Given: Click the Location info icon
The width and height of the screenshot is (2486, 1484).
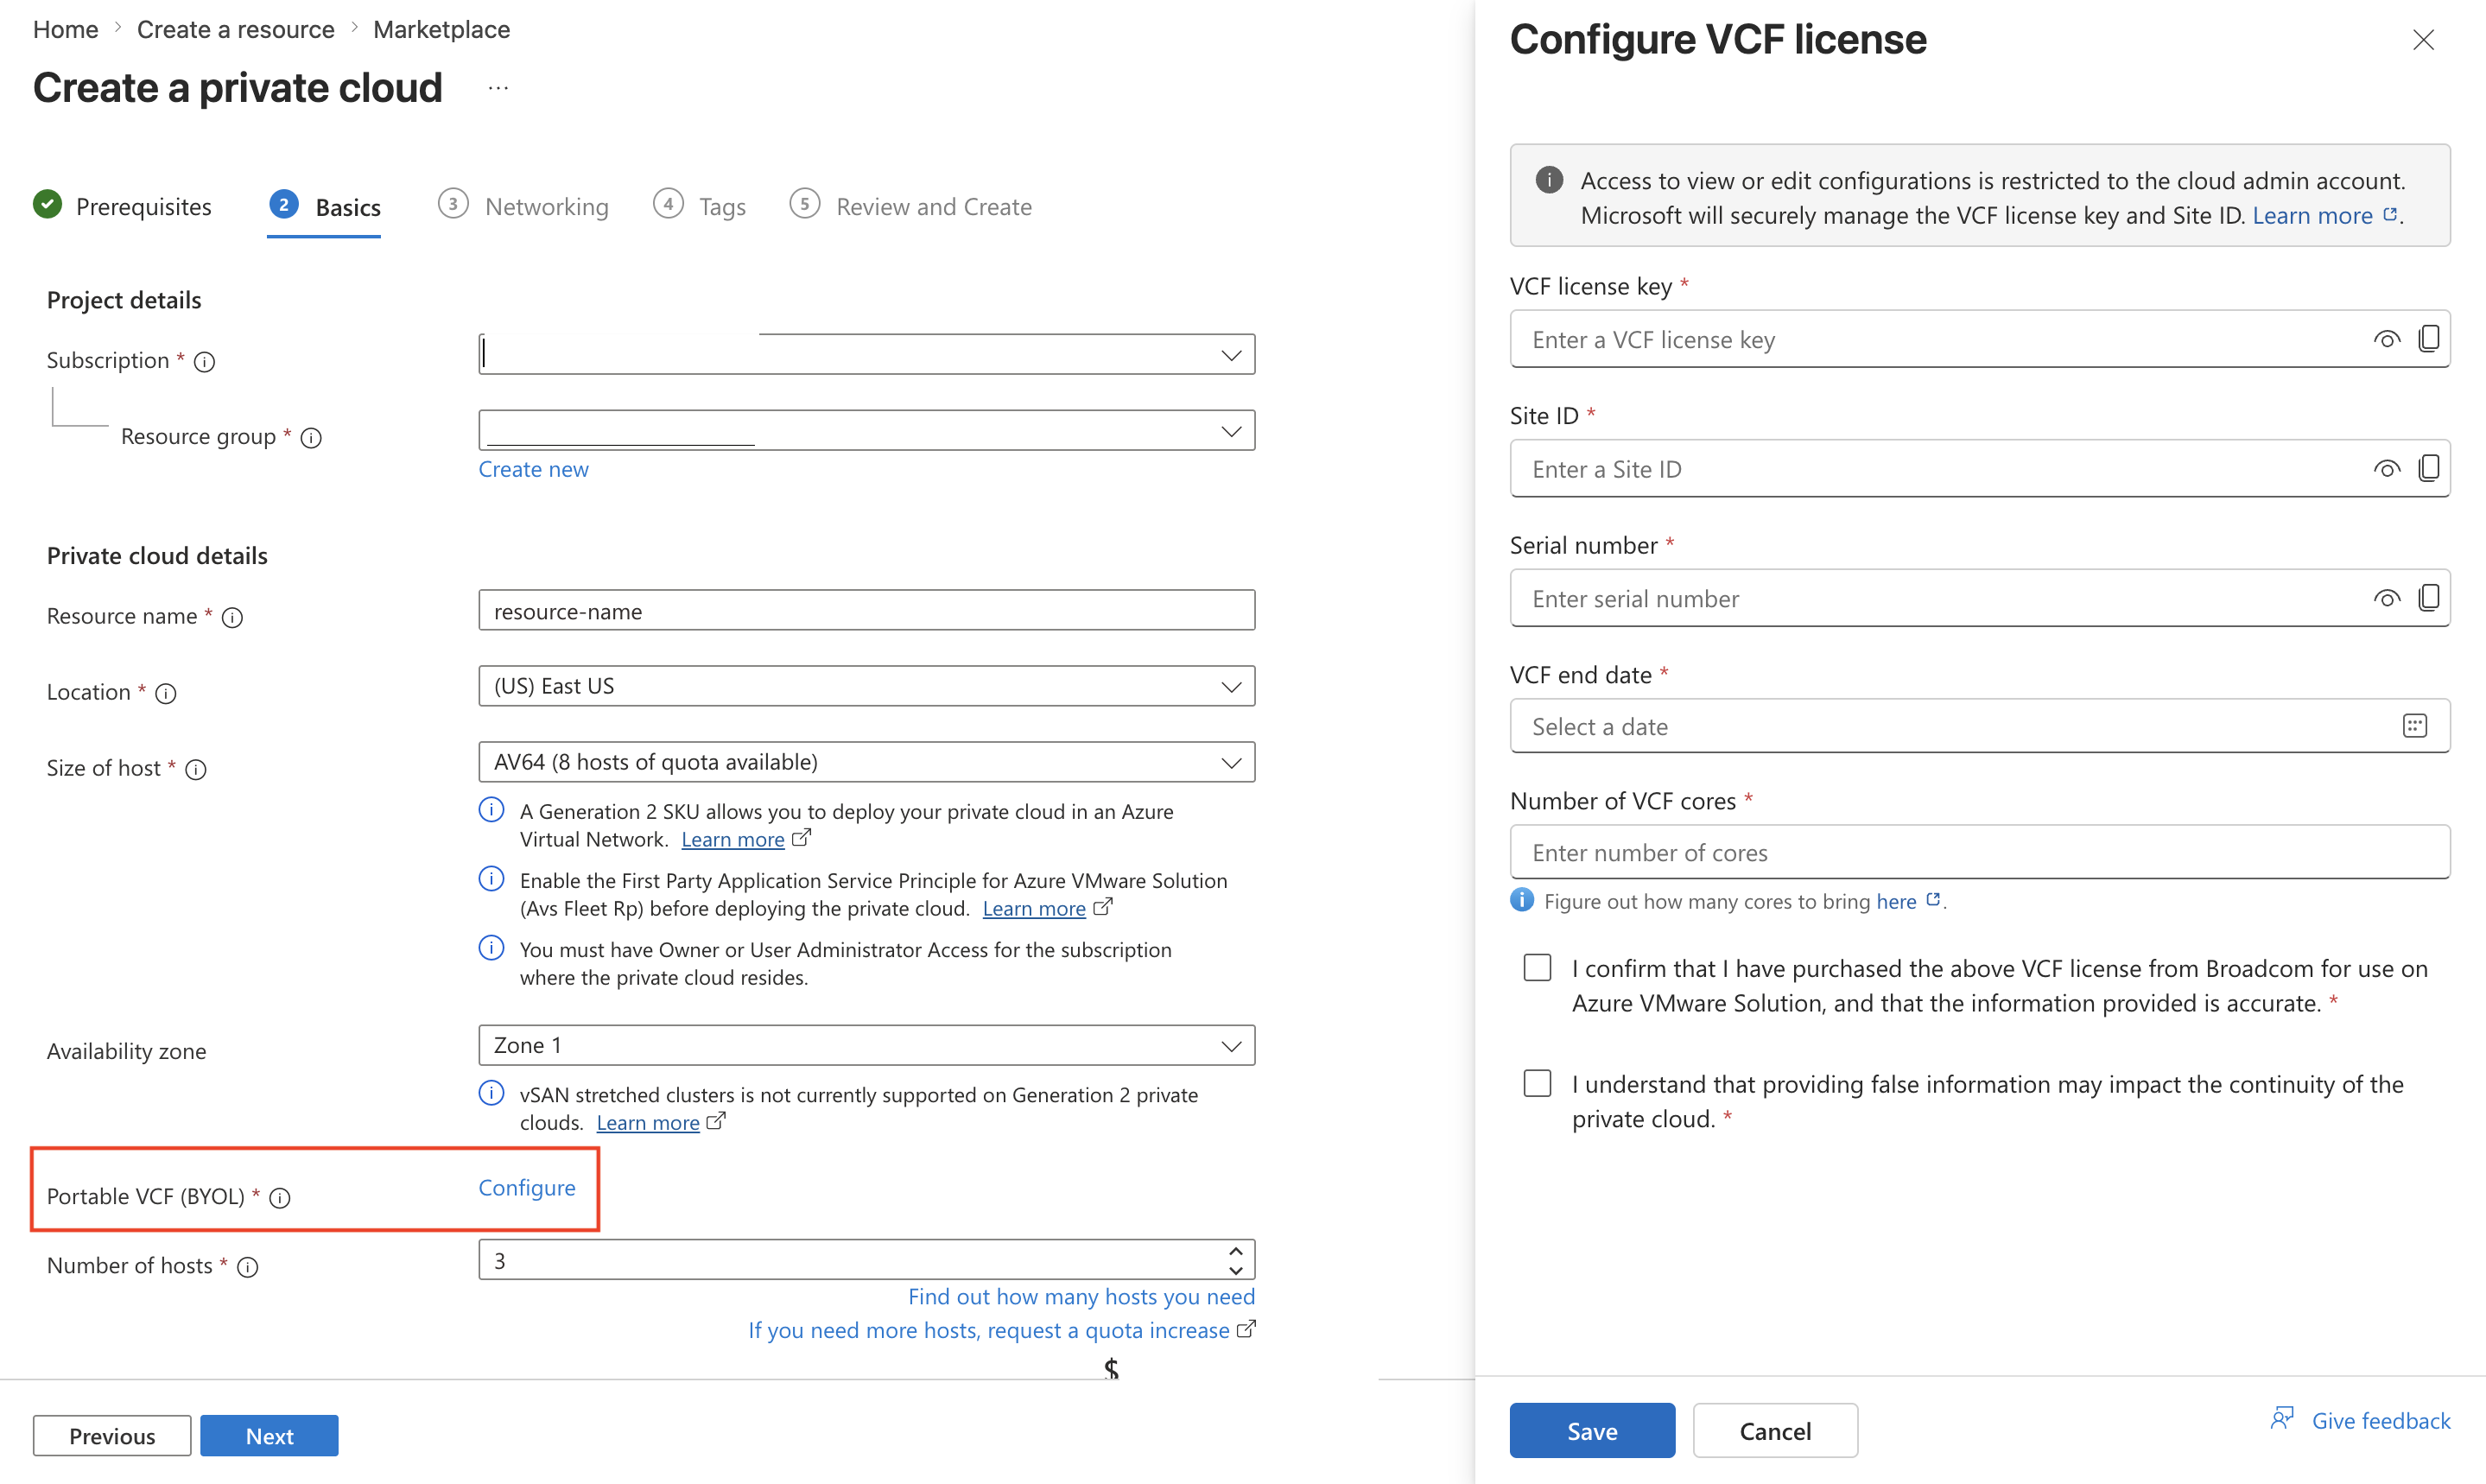Looking at the screenshot, I should 166,694.
